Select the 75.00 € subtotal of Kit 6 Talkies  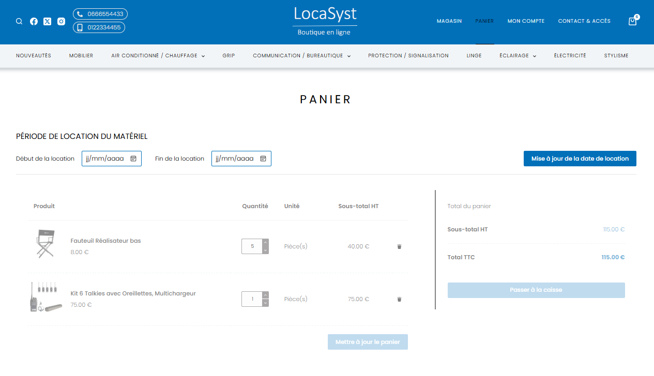coord(358,299)
